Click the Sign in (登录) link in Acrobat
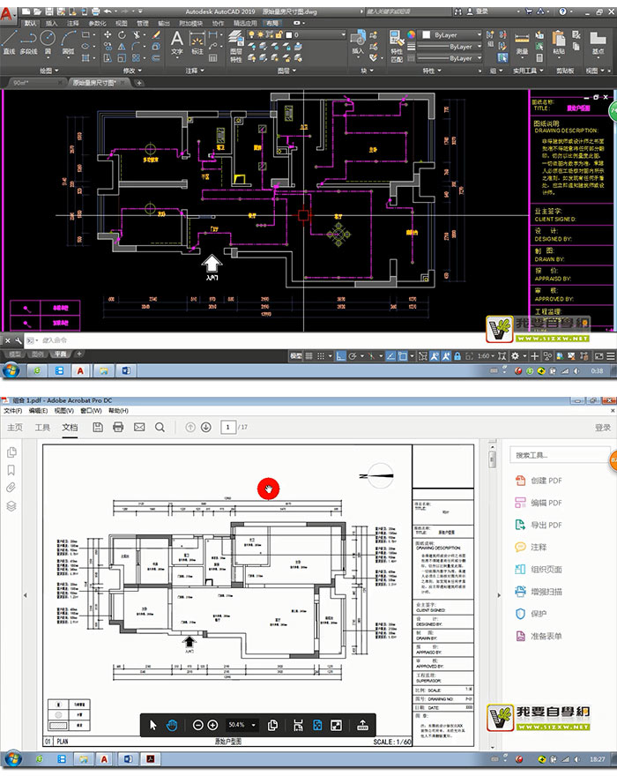Viewport: 617px width, 776px height. 602,427
